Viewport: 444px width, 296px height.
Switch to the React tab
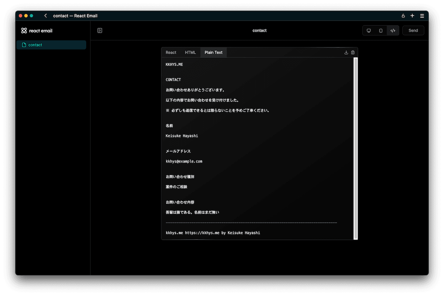coord(171,52)
